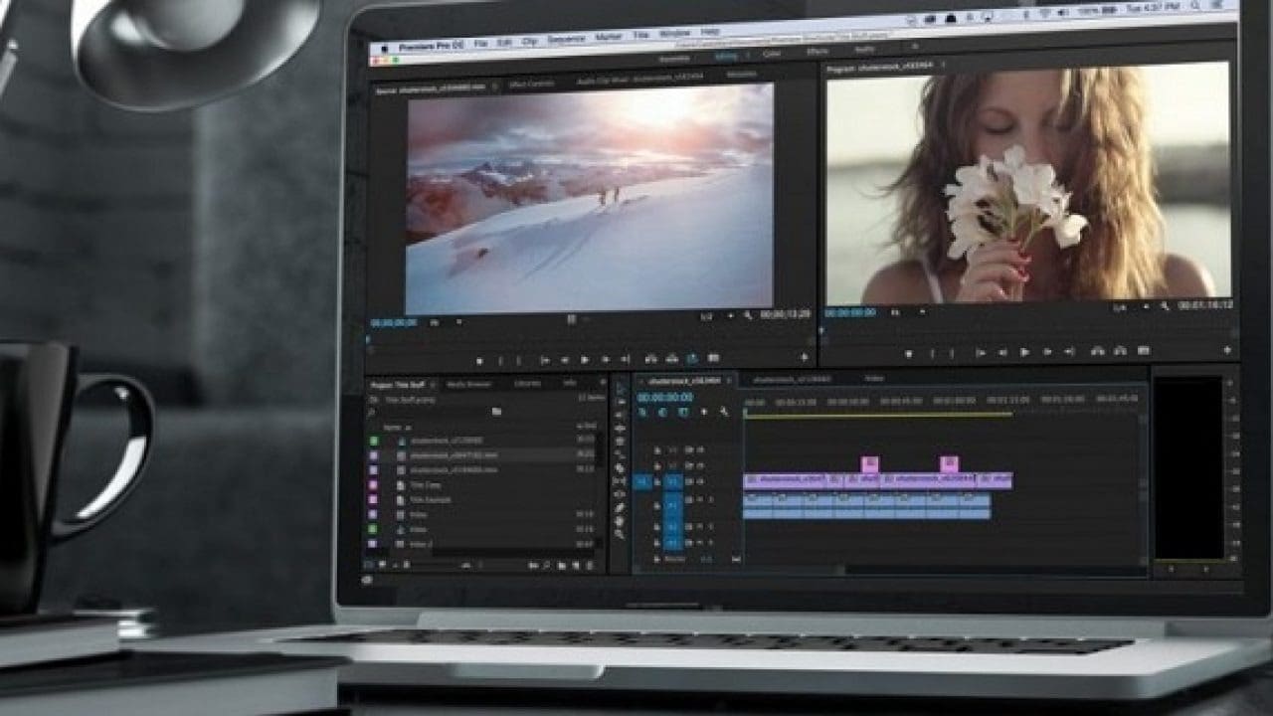Toggle track output visibility for track V1
Viewport: 1273px width, 716px height.
coord(690,480)
